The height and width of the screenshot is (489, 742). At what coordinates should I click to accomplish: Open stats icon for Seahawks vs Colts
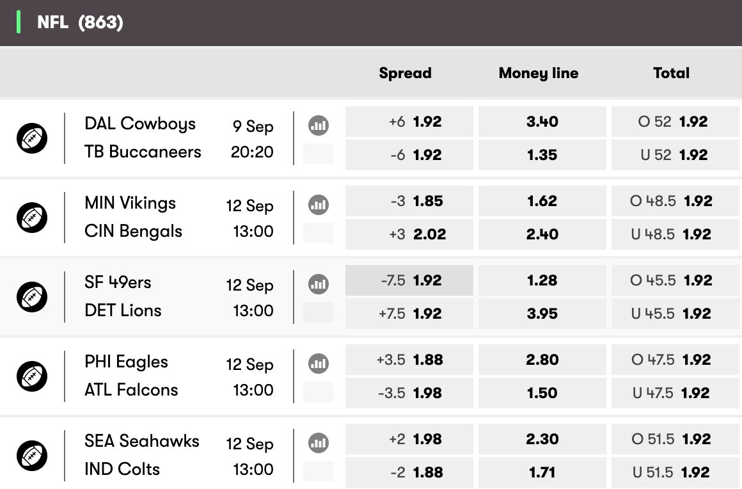tap(319, 443)
